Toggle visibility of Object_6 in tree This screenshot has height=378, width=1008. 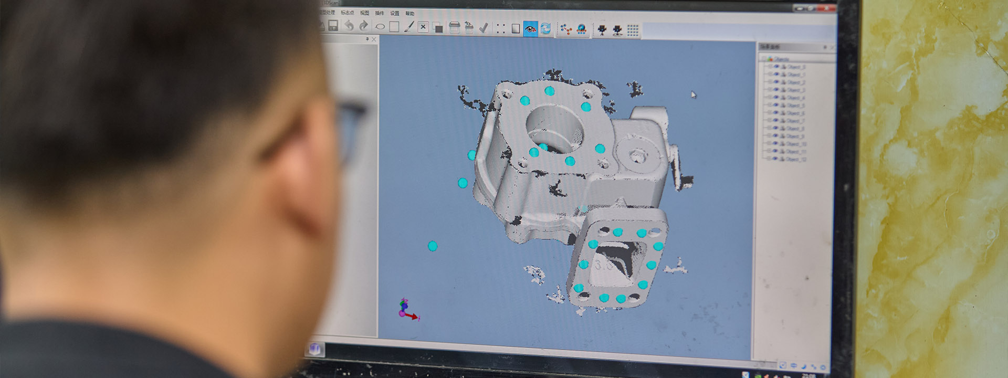776,113
